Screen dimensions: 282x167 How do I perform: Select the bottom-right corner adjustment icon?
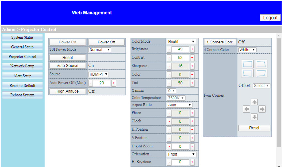point(261,73)
